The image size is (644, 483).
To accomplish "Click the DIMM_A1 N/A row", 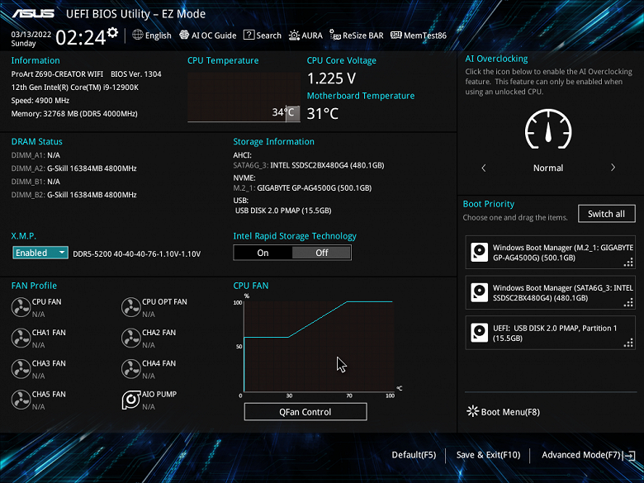I will pyautogui.click(x=36, y=155).
